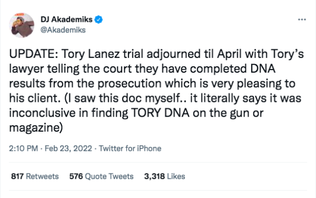Click the words Tory Lanez in the tweet
The width and height of the screenshot is (316, 198).
click(x=91, y=54)
